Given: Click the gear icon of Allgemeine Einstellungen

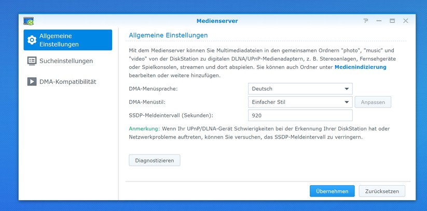Looking at the screenshot, I should click(32, 40).
